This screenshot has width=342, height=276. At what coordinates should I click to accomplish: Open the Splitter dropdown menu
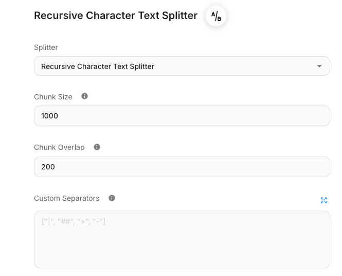[182, 66]
